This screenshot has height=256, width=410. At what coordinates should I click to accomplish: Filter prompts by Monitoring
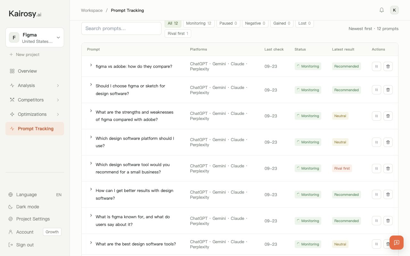pos(199,23)
